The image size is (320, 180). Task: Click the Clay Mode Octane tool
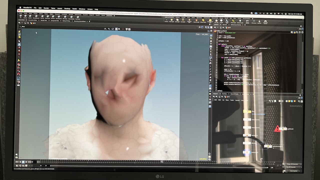pyautogui.click(x=78, y=17)
